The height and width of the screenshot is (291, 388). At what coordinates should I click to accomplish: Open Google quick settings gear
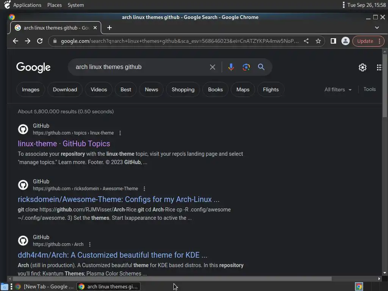click(363, 67)
